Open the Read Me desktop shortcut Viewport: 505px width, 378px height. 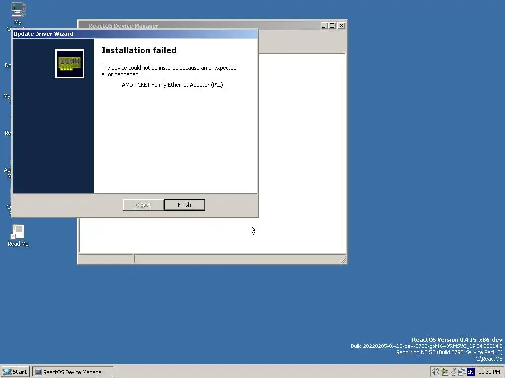pyautogui.click(x=18, y=236)
